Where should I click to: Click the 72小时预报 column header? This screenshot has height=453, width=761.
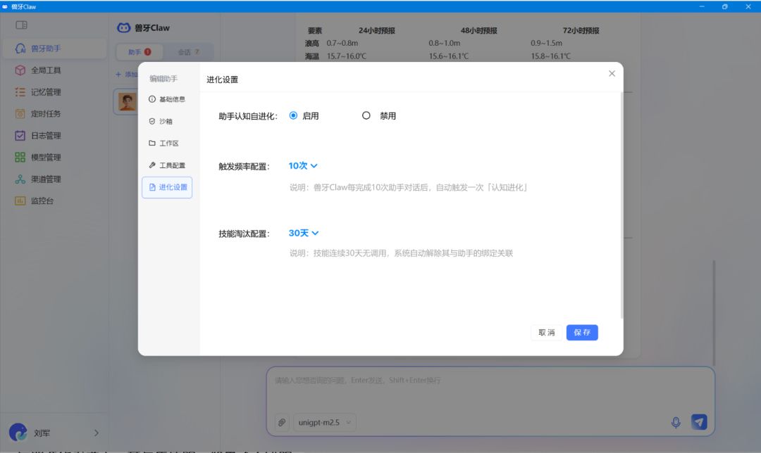tap(581, 30)
